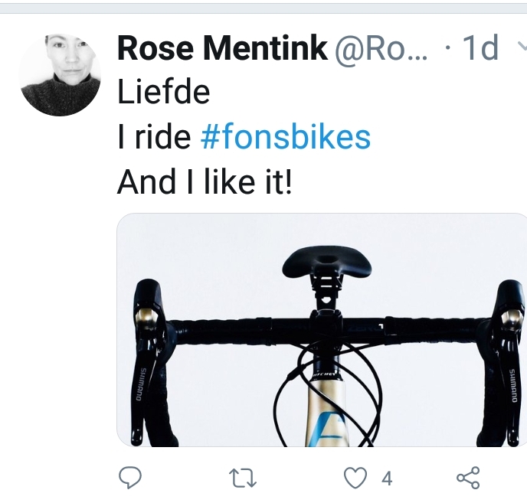Tap the word Liefde in the tweet
The image size is (527, 503).
pos(164,93)
